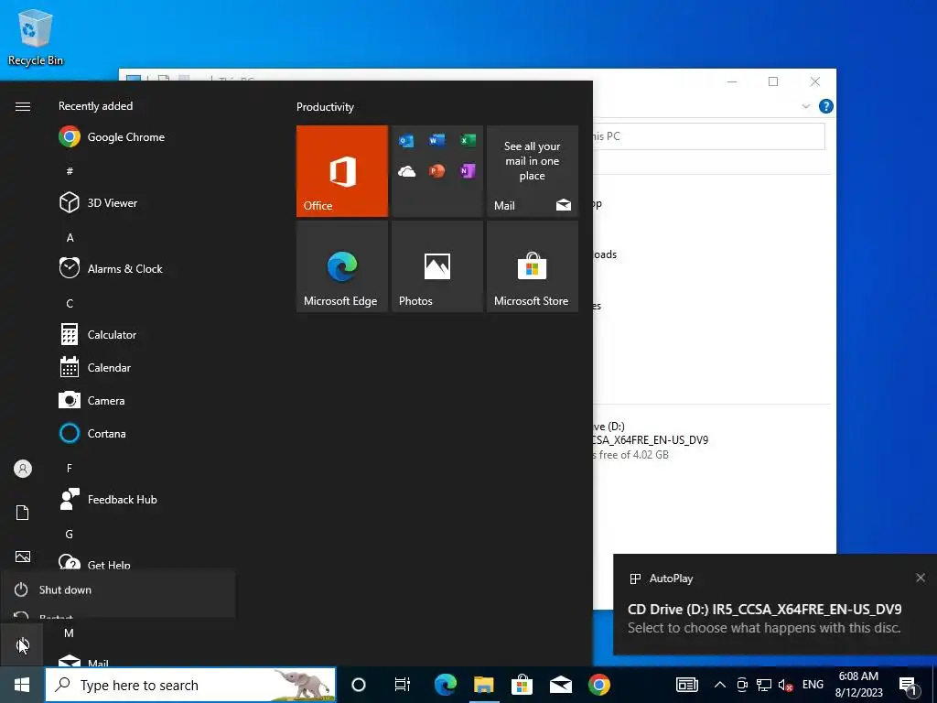Click the Power button in Start
The height and width of the screenshot is (703, 937).
(22, 645)
